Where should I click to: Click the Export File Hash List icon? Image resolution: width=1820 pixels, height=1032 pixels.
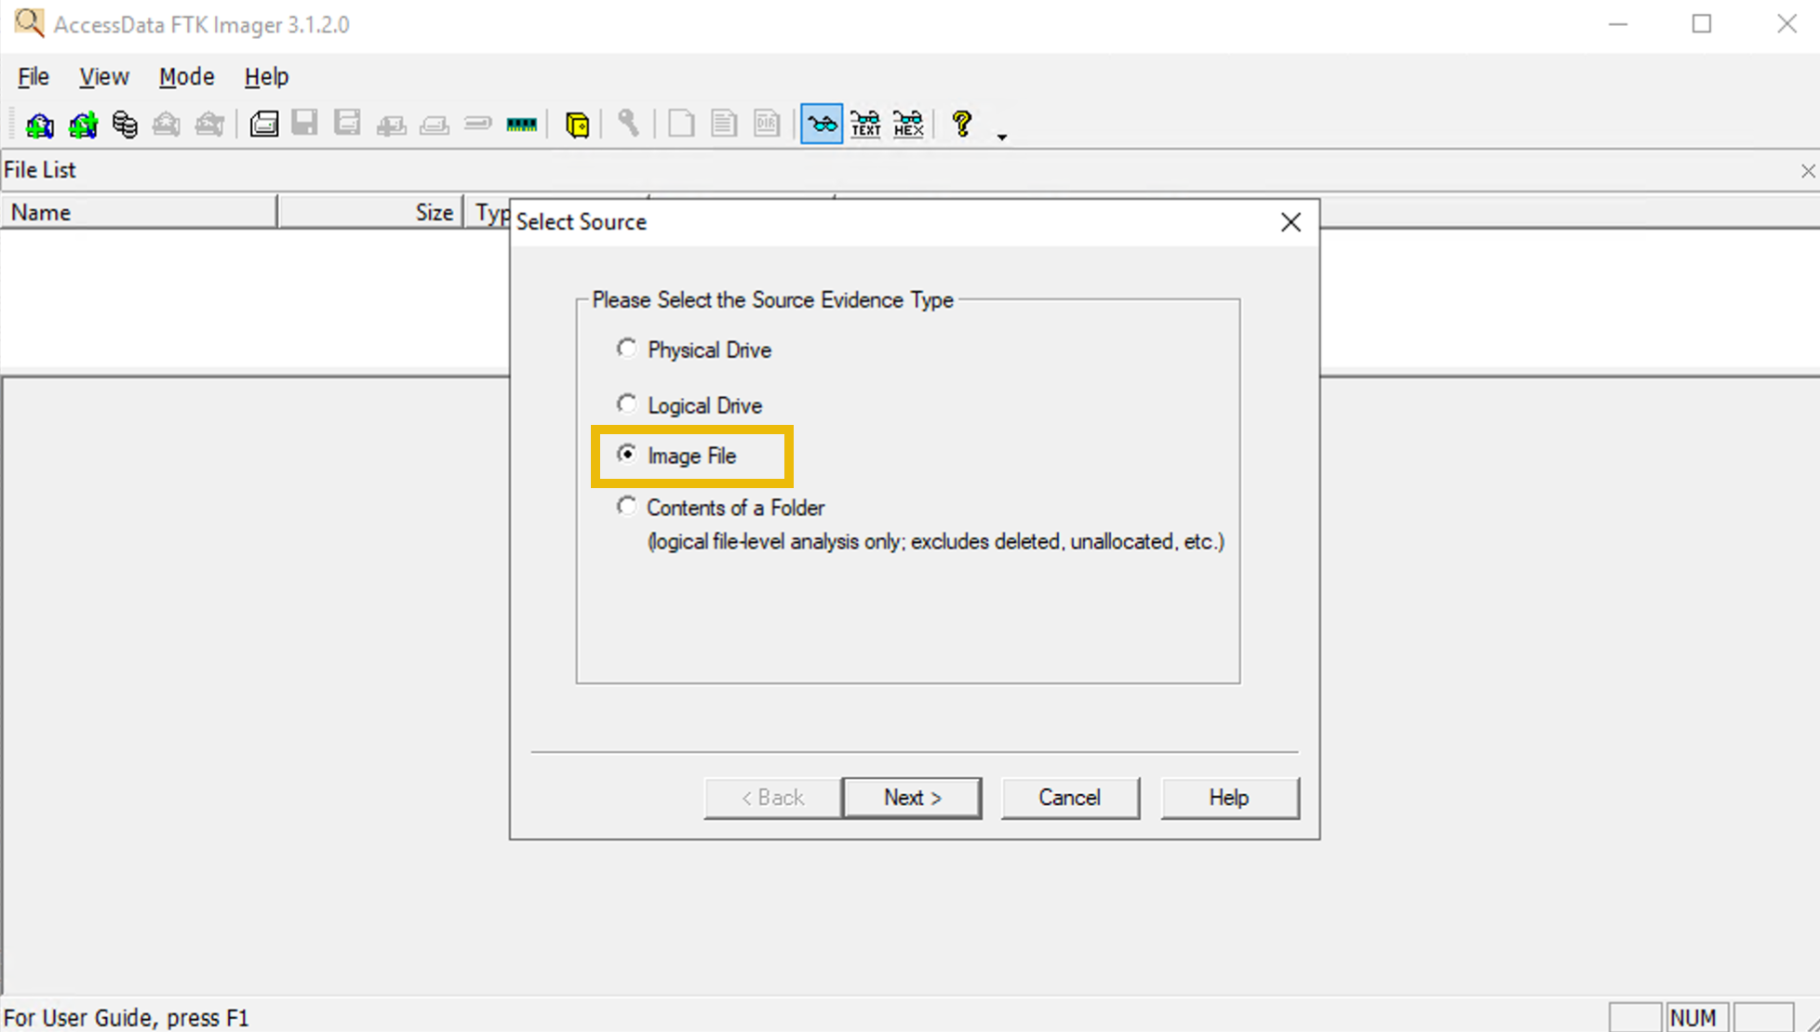(724, 124)
